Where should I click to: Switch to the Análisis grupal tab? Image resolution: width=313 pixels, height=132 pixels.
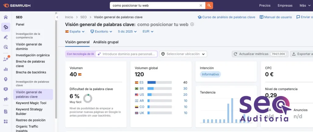coord(106,42)
